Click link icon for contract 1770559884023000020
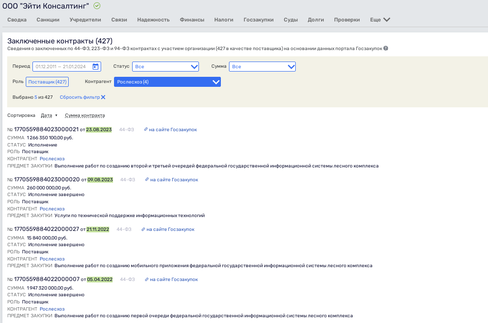The image size is (488, 323). point(147,179)
